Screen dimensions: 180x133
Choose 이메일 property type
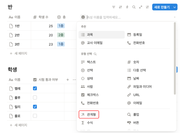pyautogui.click(x=148, y=103)
